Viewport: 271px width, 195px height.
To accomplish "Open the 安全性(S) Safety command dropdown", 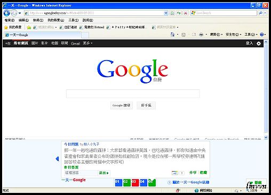I will tap(233, 35).
